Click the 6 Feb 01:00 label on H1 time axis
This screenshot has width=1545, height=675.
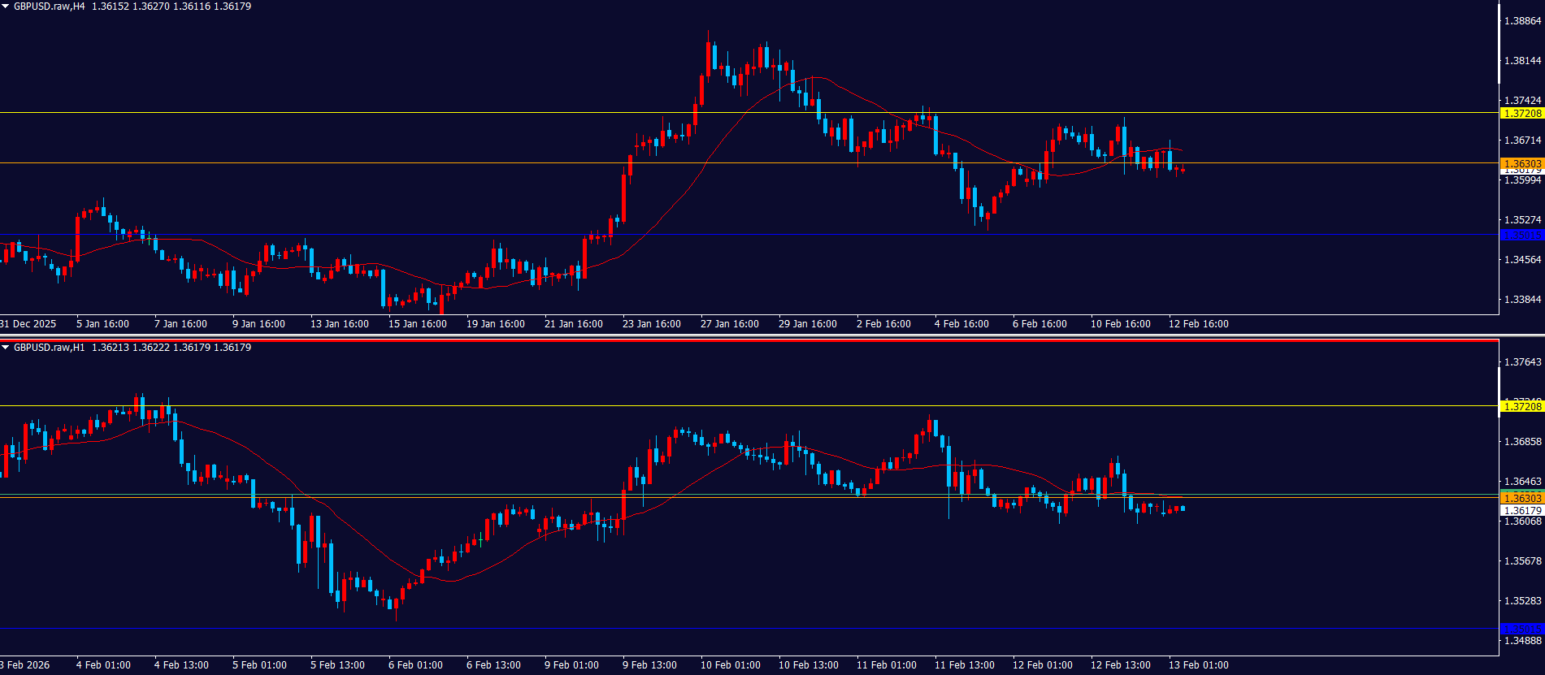click(x=415, y=665)
